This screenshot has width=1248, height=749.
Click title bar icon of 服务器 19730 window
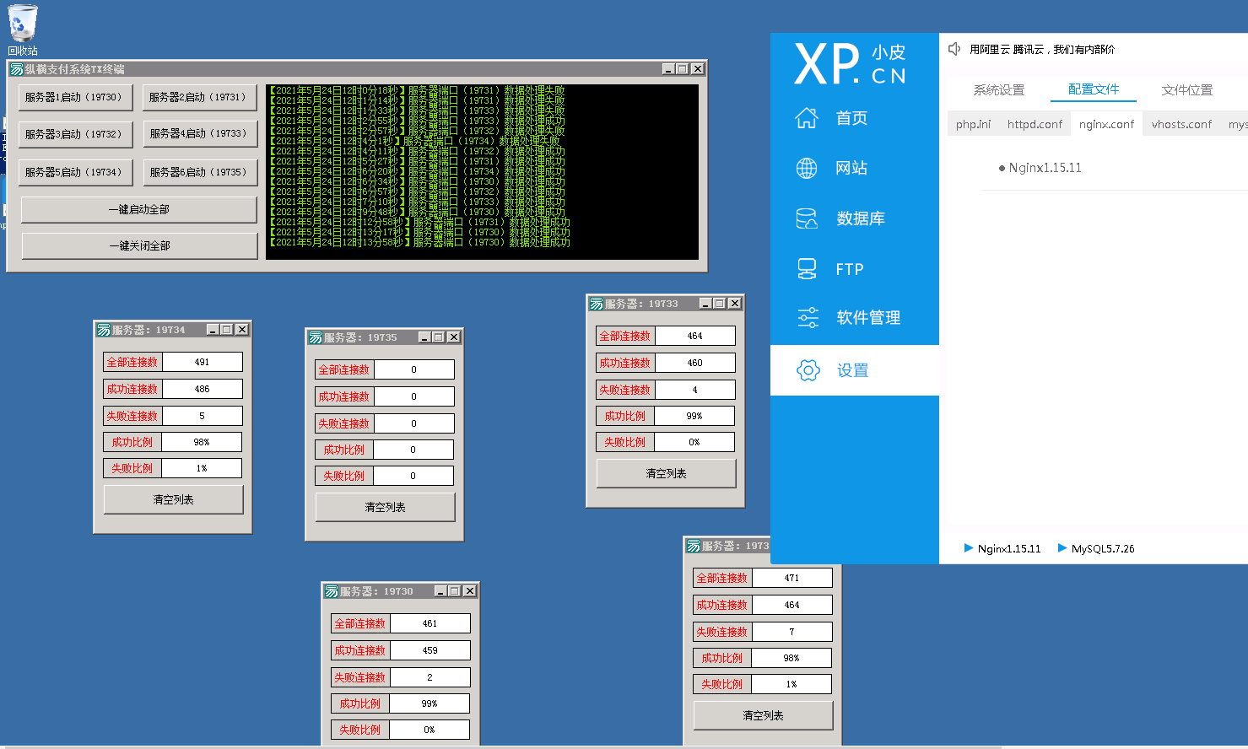(x=332, y=591)
